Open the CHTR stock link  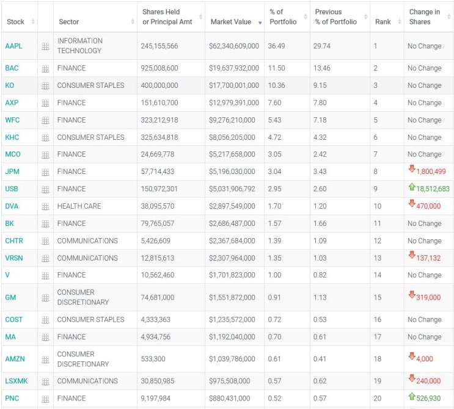tap(14, 241)
